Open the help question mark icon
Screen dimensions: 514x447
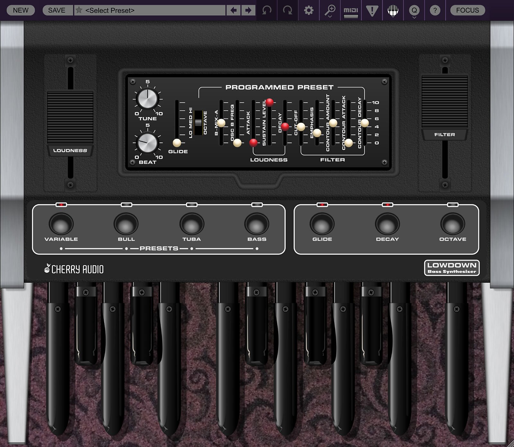pos(435,10)
